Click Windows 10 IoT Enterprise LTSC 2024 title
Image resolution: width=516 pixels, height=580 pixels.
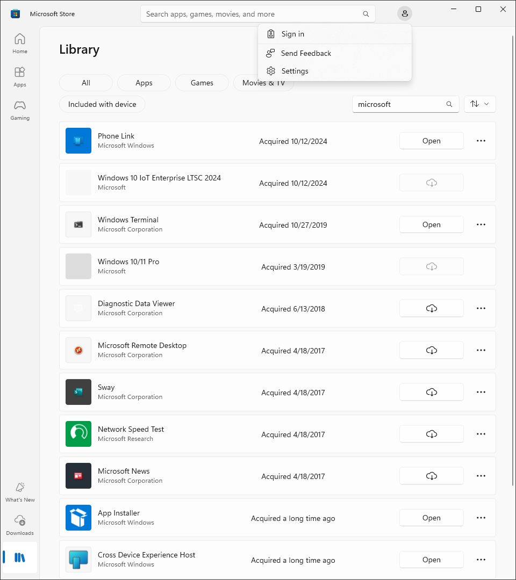159,178
